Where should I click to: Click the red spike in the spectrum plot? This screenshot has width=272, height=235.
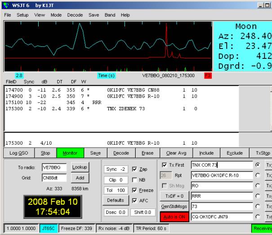166,41
